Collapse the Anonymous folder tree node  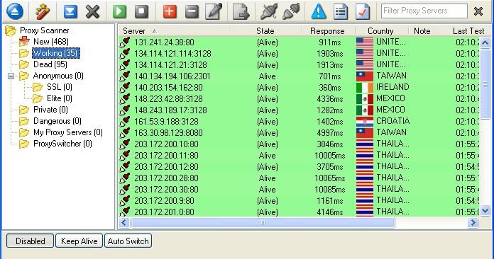click(x=11, y=76)
